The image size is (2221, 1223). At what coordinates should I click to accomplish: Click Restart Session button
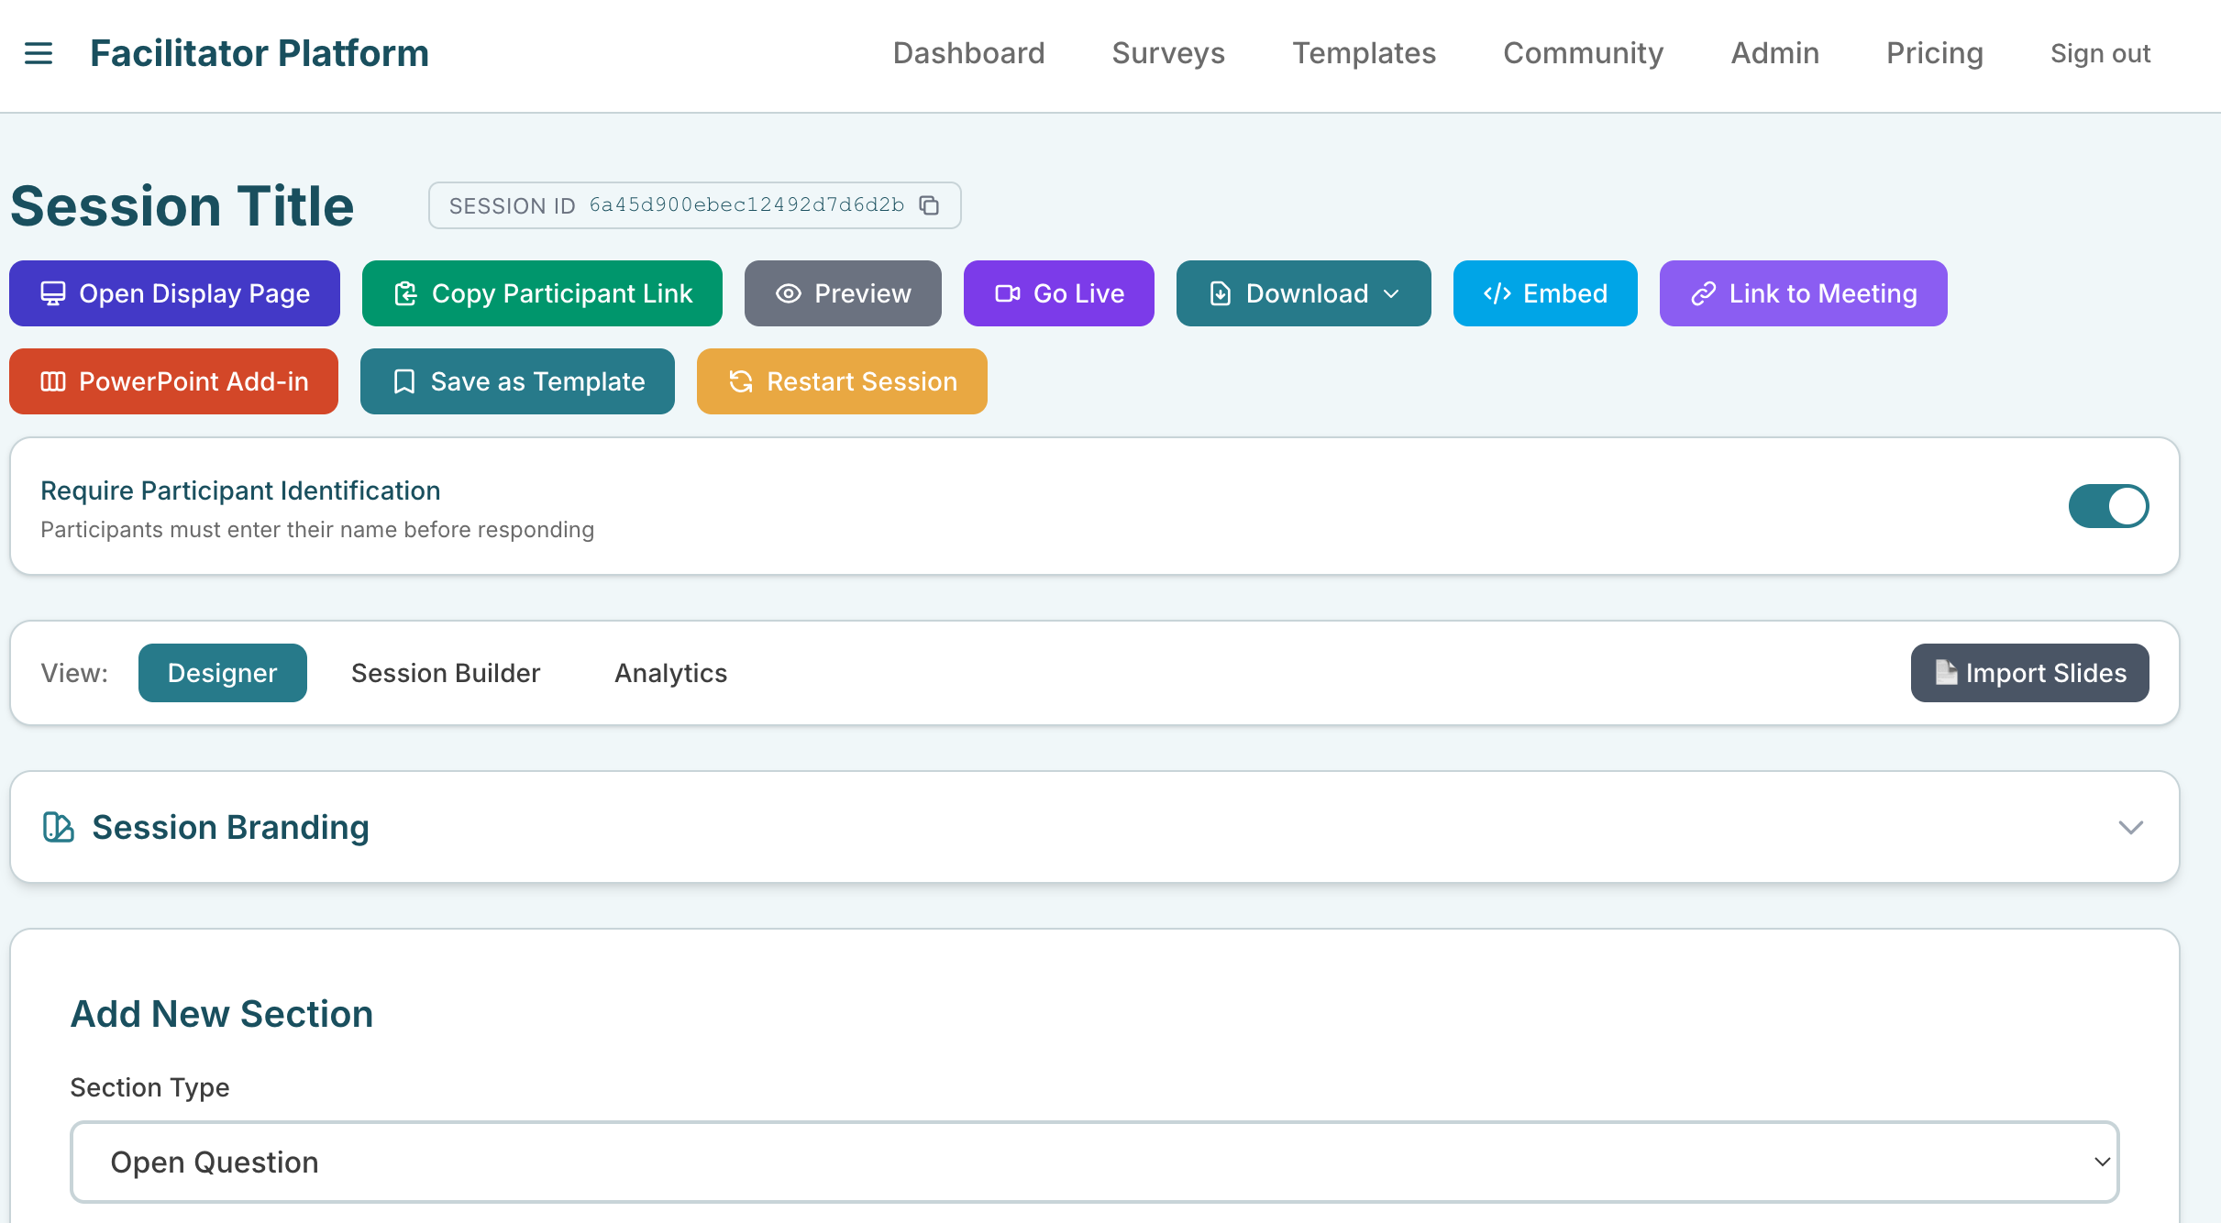[x=842, y=381]
